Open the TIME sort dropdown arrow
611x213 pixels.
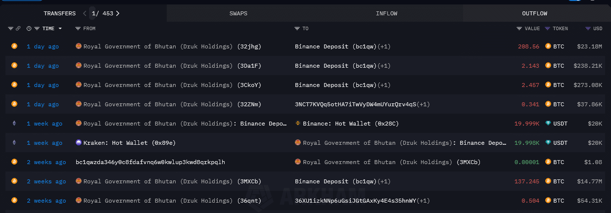tap(60, 29)
